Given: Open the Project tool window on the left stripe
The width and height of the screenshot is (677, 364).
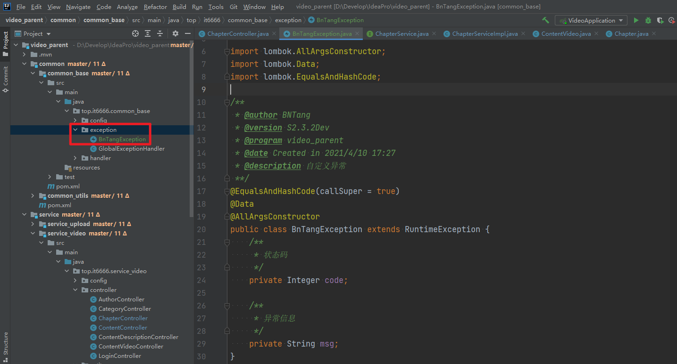Looking at the screenshot, I should pyautogui.click(x=5, y=44).
